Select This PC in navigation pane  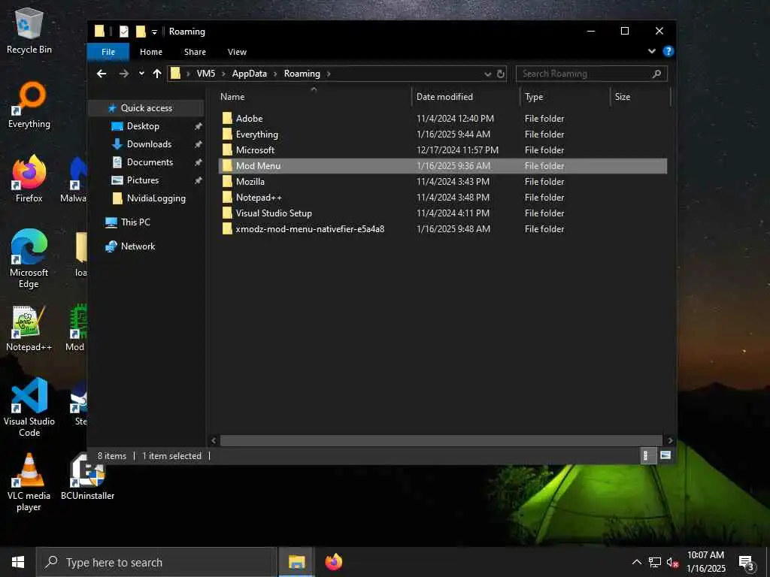coord(135,222)
